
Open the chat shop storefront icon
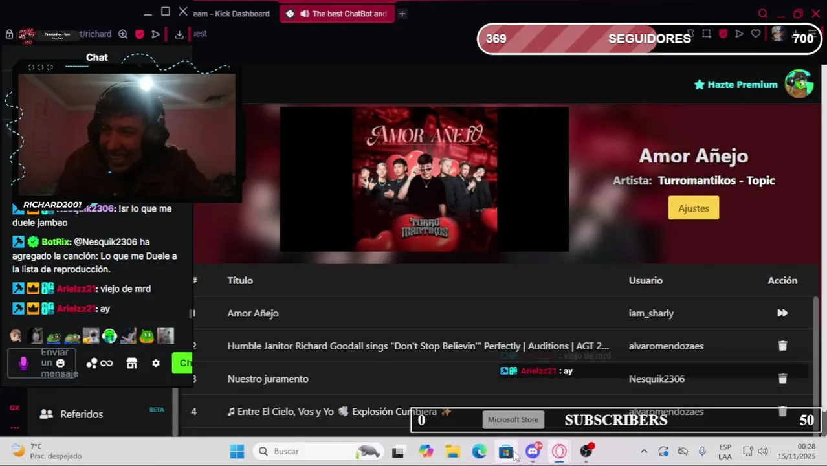132,363
